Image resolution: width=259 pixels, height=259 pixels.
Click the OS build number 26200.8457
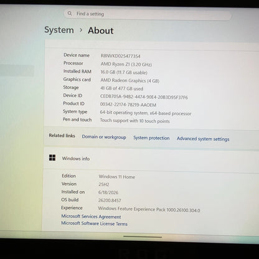(110, 200)
